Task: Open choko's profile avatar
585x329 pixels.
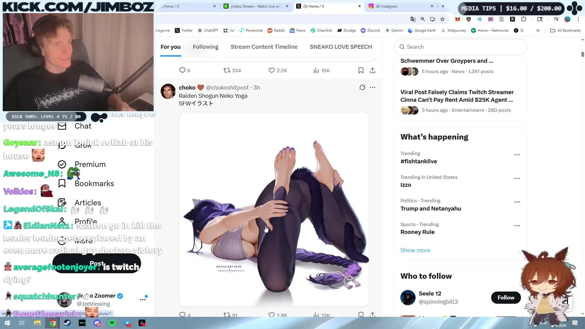Action: (x=168, y=91)
